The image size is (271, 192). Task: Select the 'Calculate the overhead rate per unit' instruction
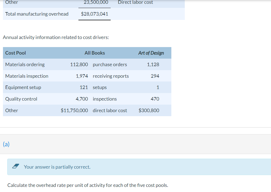(x=88, y=185)
